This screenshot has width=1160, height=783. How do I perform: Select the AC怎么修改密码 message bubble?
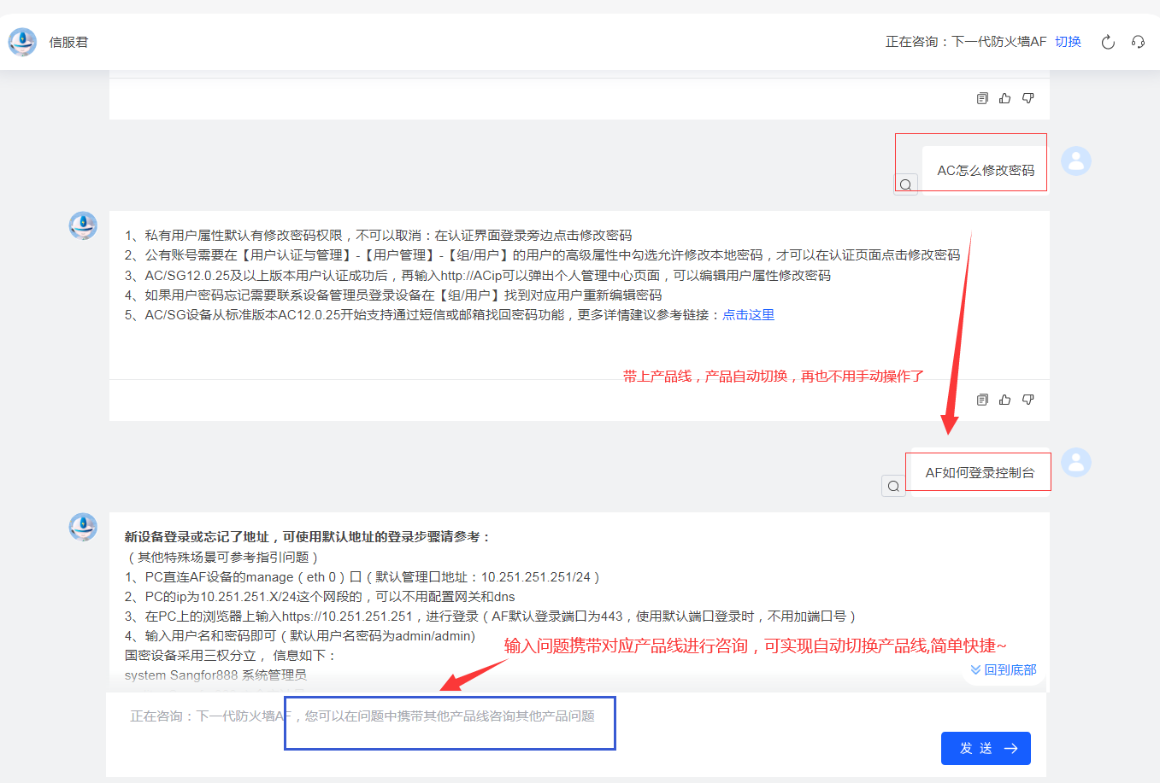(986, 170)
